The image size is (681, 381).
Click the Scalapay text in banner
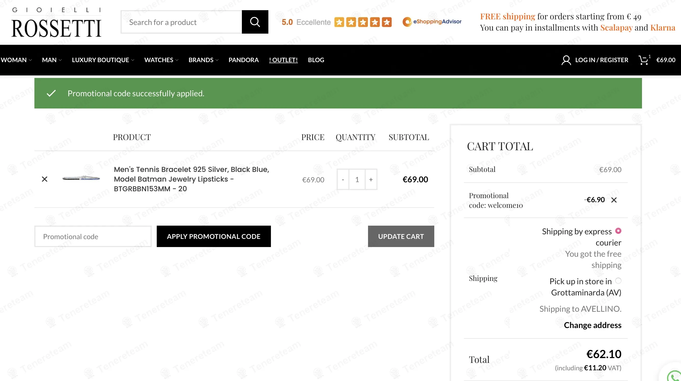coord(616,28)
